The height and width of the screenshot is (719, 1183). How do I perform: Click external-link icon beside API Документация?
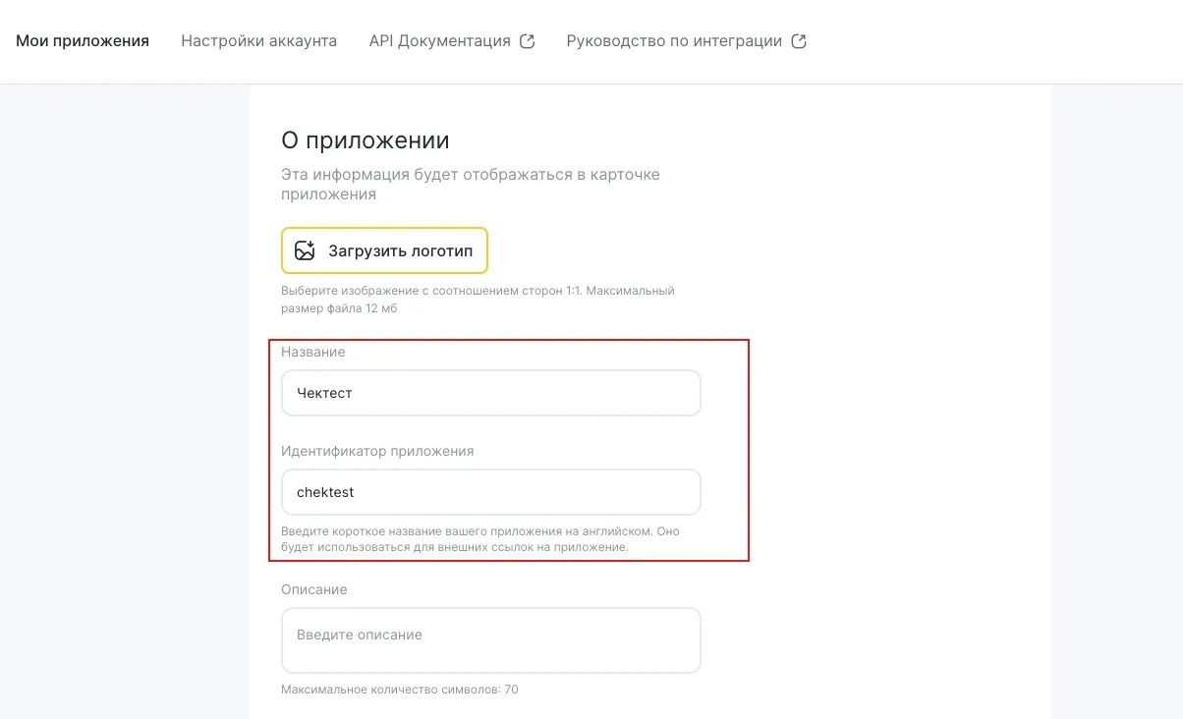[x=527, y=41]
